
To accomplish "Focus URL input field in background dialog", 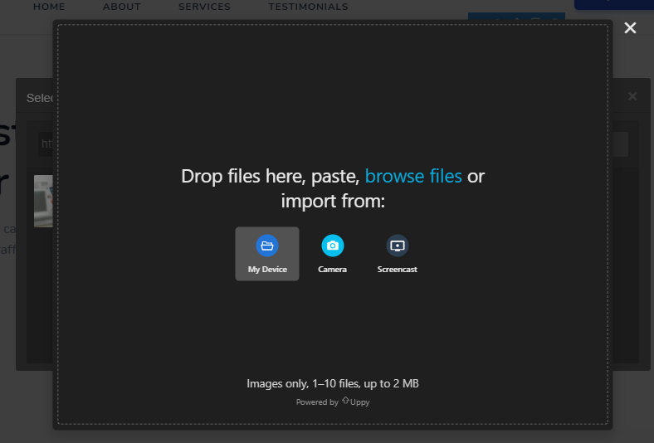I will (46, 144).
